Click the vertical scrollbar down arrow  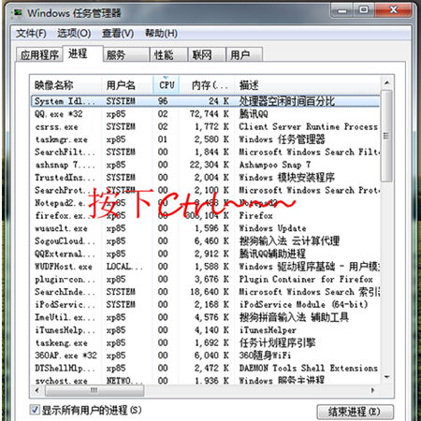pos(386,377)
